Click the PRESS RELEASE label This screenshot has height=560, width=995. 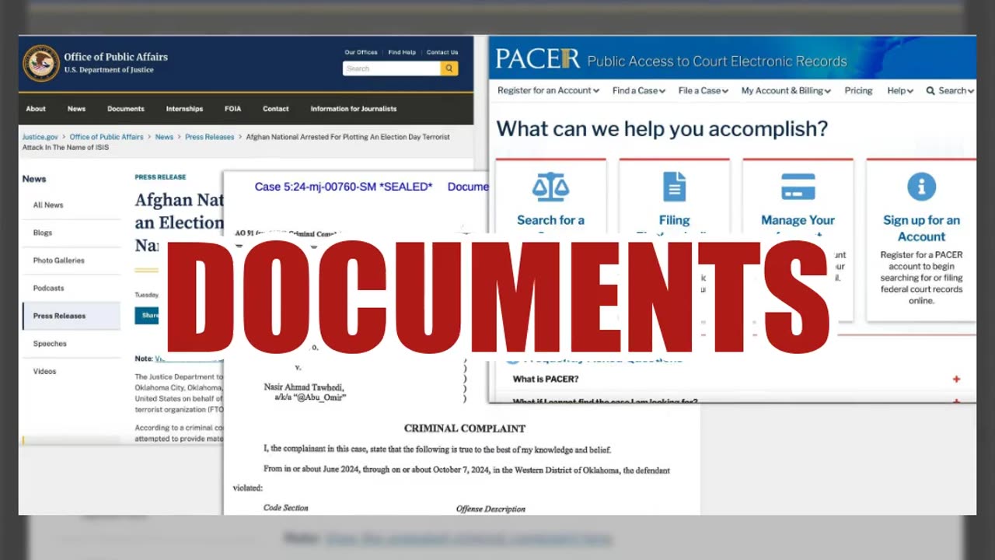[x=160, y=177]
